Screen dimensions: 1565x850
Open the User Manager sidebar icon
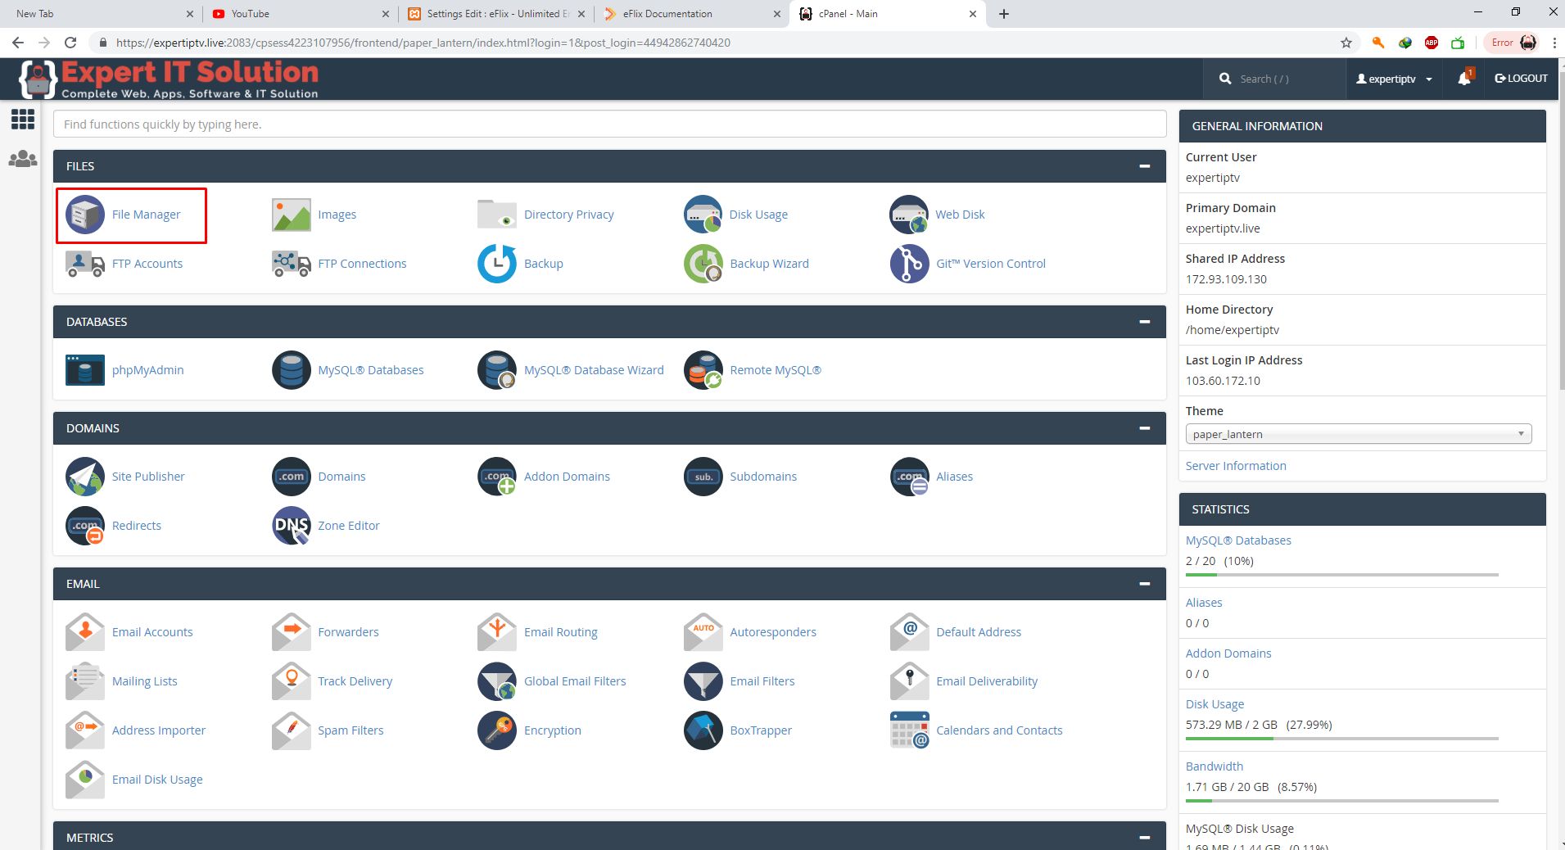tap(23, 159)
